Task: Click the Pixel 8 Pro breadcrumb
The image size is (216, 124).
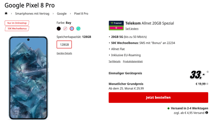Action: tap(81, 14)
